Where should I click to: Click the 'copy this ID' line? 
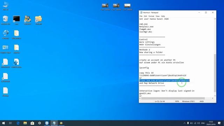[x=146, y=73]
